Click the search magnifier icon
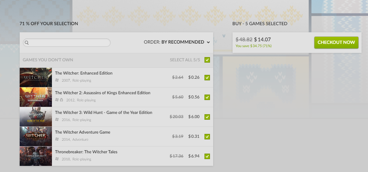The height and width of the screenshot is (172, 368). click(x=27, y=43)
